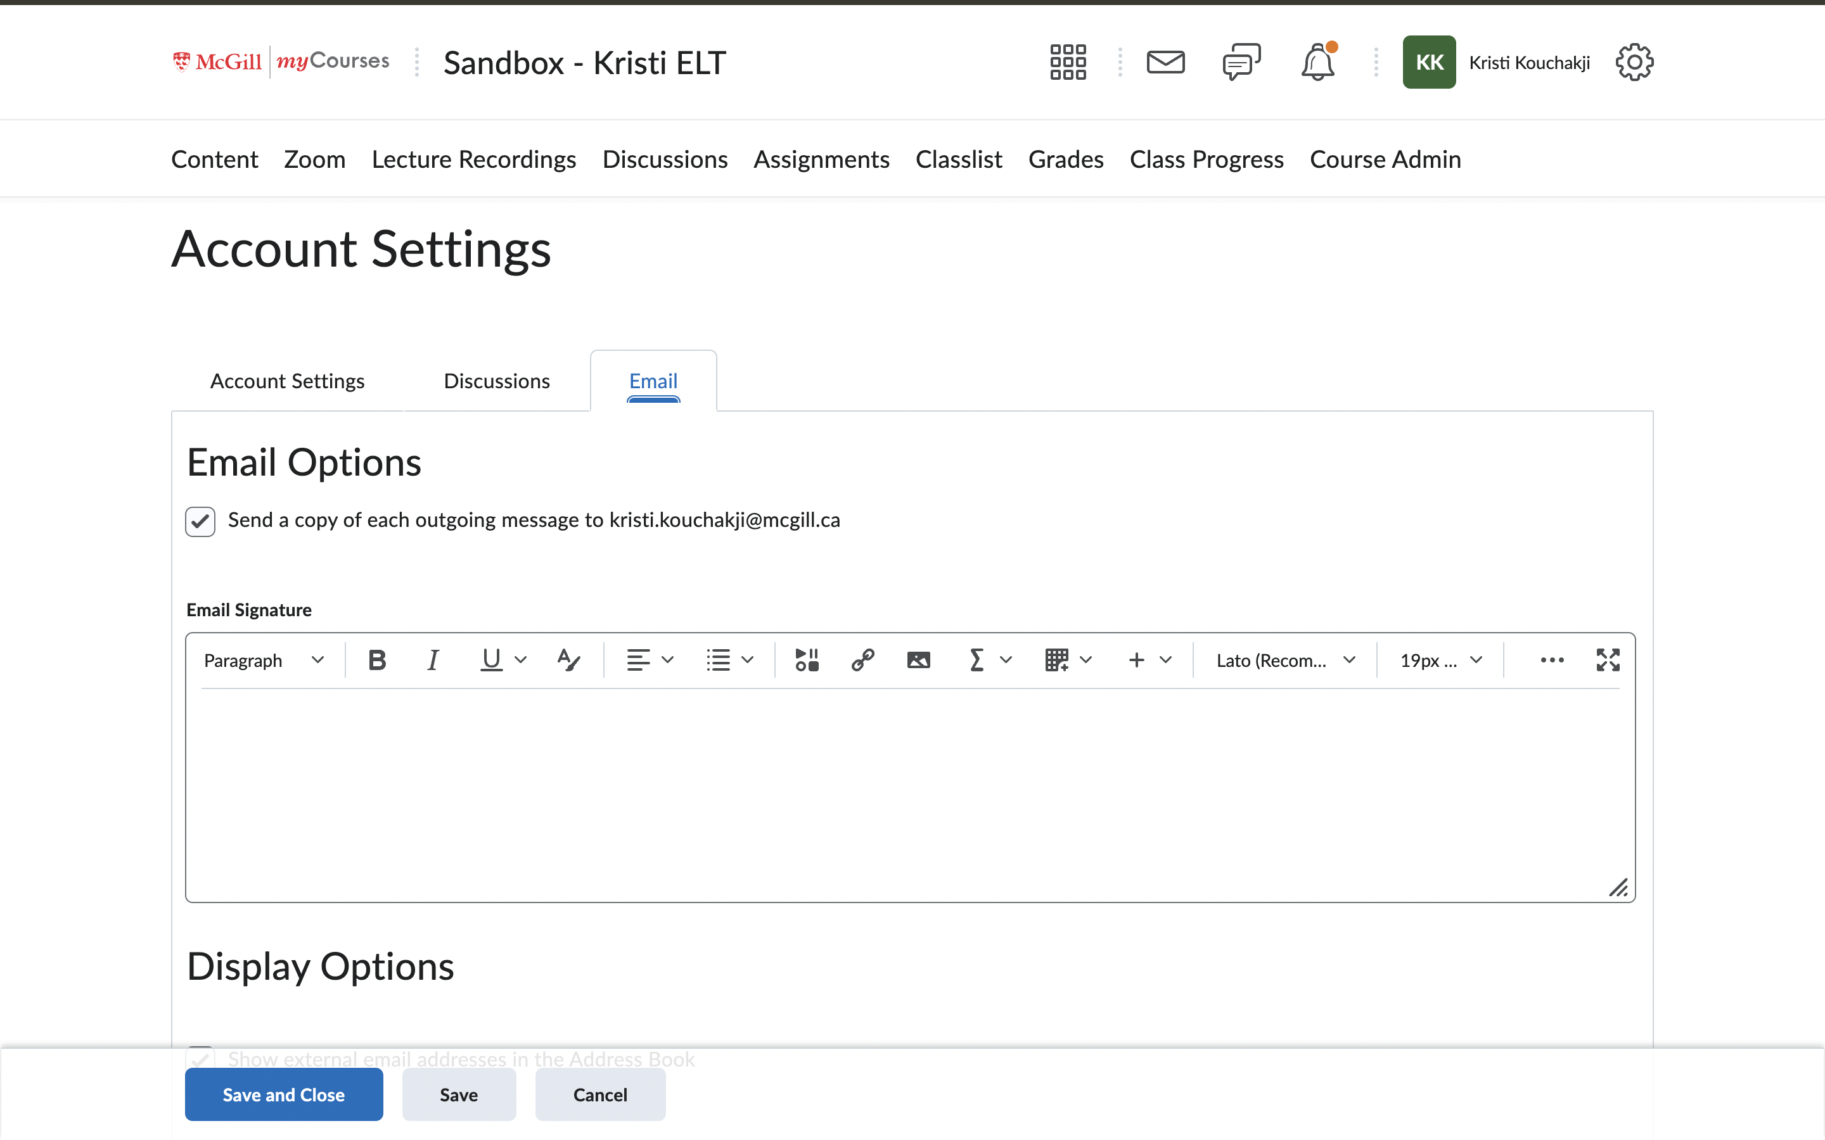The image size is (1825, 1140).
Task: Uncheck sending a copy of outgoing messages
Action: [x=199, y=521]
